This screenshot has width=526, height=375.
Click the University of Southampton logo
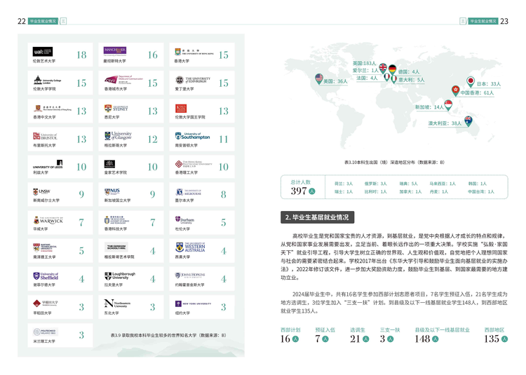(192, 136)
